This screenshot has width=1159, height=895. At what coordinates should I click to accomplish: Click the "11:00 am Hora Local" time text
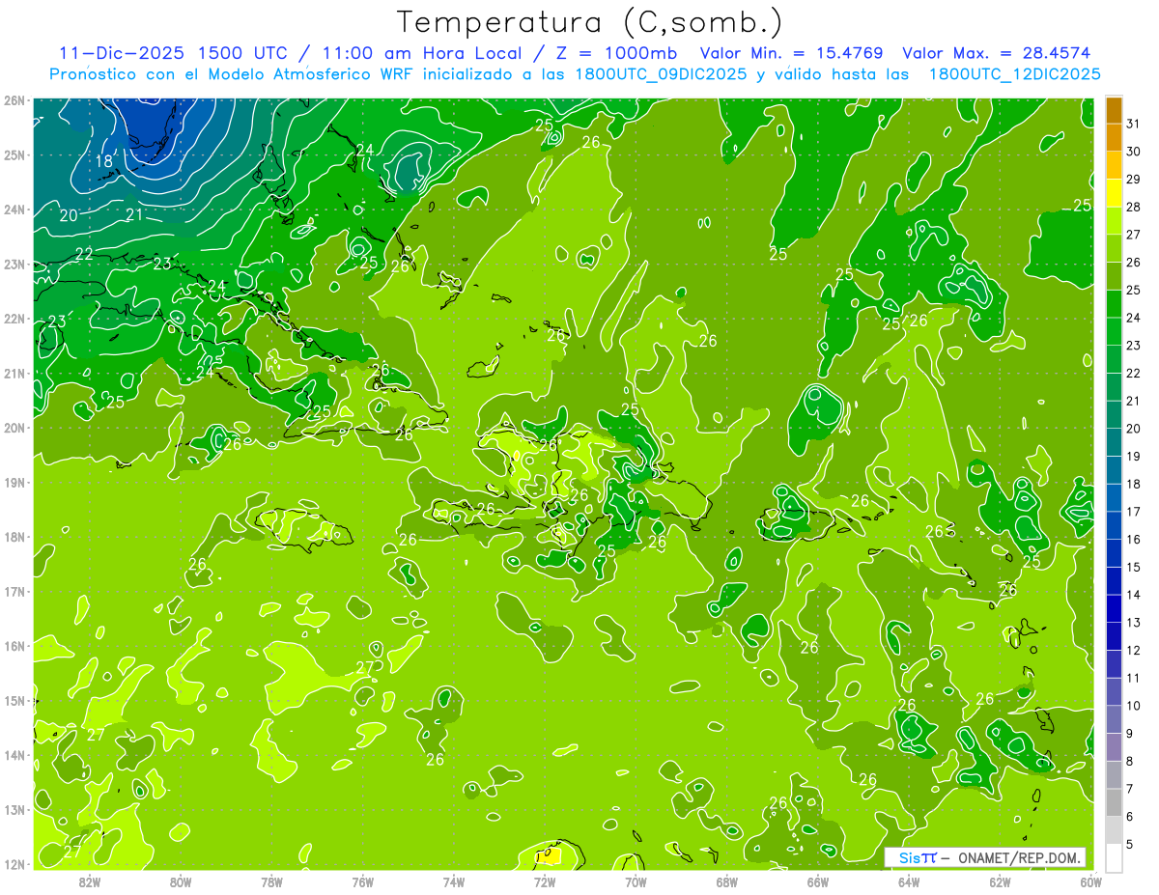[x=413, y=53]
